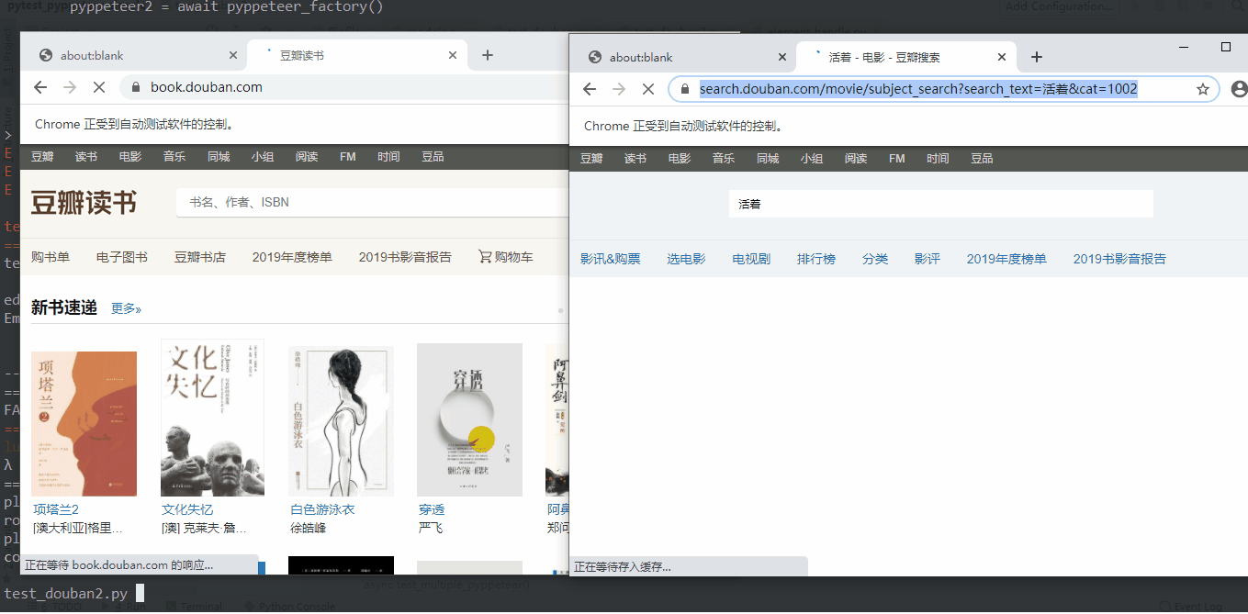Open 穿透 book cover
Viewport: 1248px width, 614px height.
pyautogui.click(x=469, y=419)
